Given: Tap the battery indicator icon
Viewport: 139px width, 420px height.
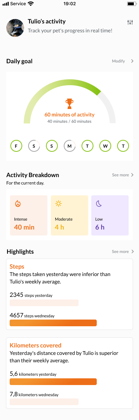Looking at the screenshot, I should tap(132, 4).
